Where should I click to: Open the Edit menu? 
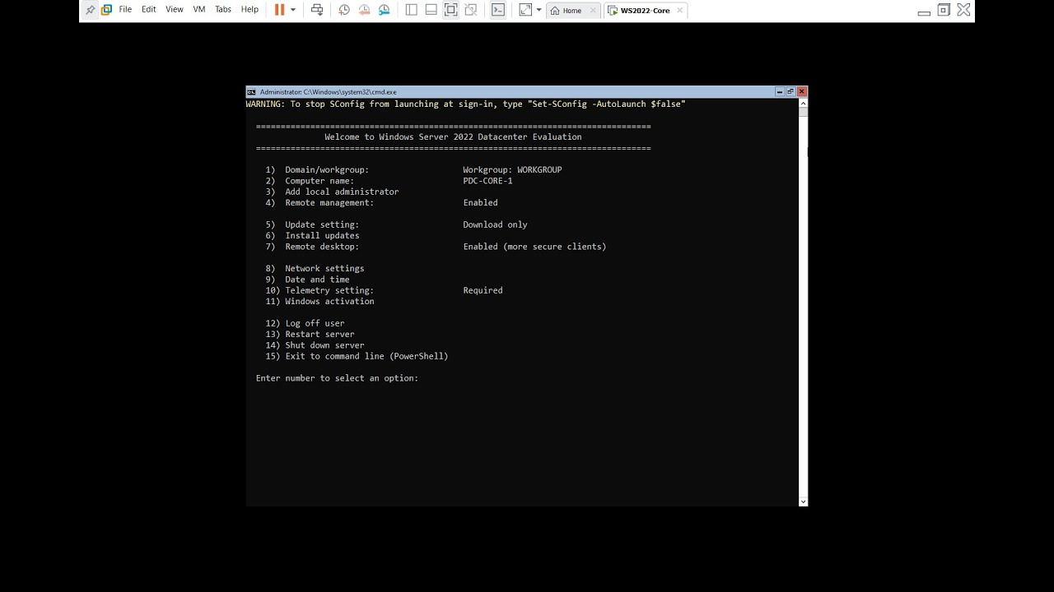(x=148, y=10)
